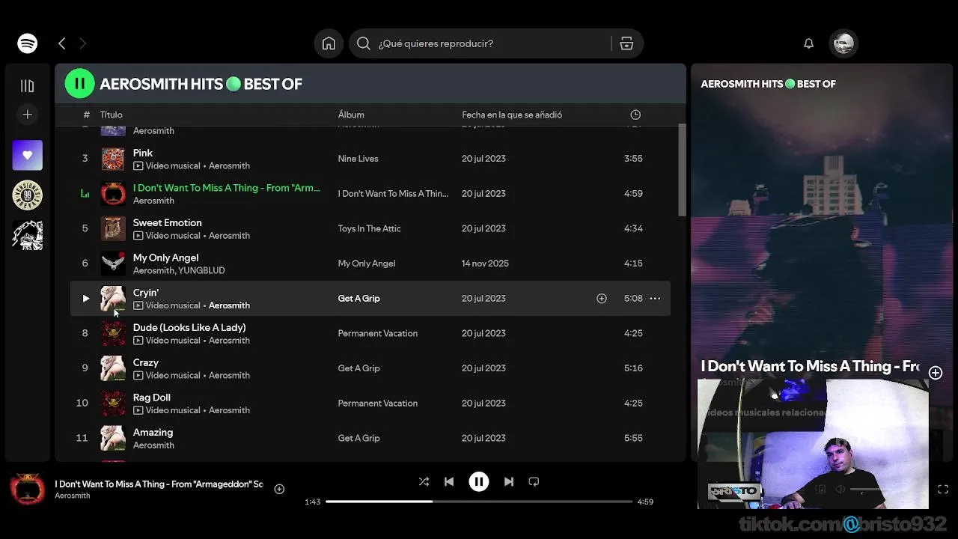This screenshot has width=958, height=539.
Task: Add song from now playing panel
Action: [936, 373]
